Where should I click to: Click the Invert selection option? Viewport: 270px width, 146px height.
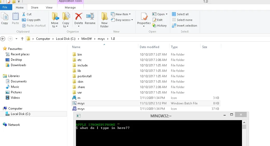184,26
